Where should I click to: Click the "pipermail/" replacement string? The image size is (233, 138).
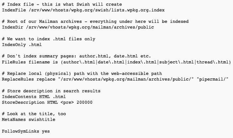pos(212,79)
